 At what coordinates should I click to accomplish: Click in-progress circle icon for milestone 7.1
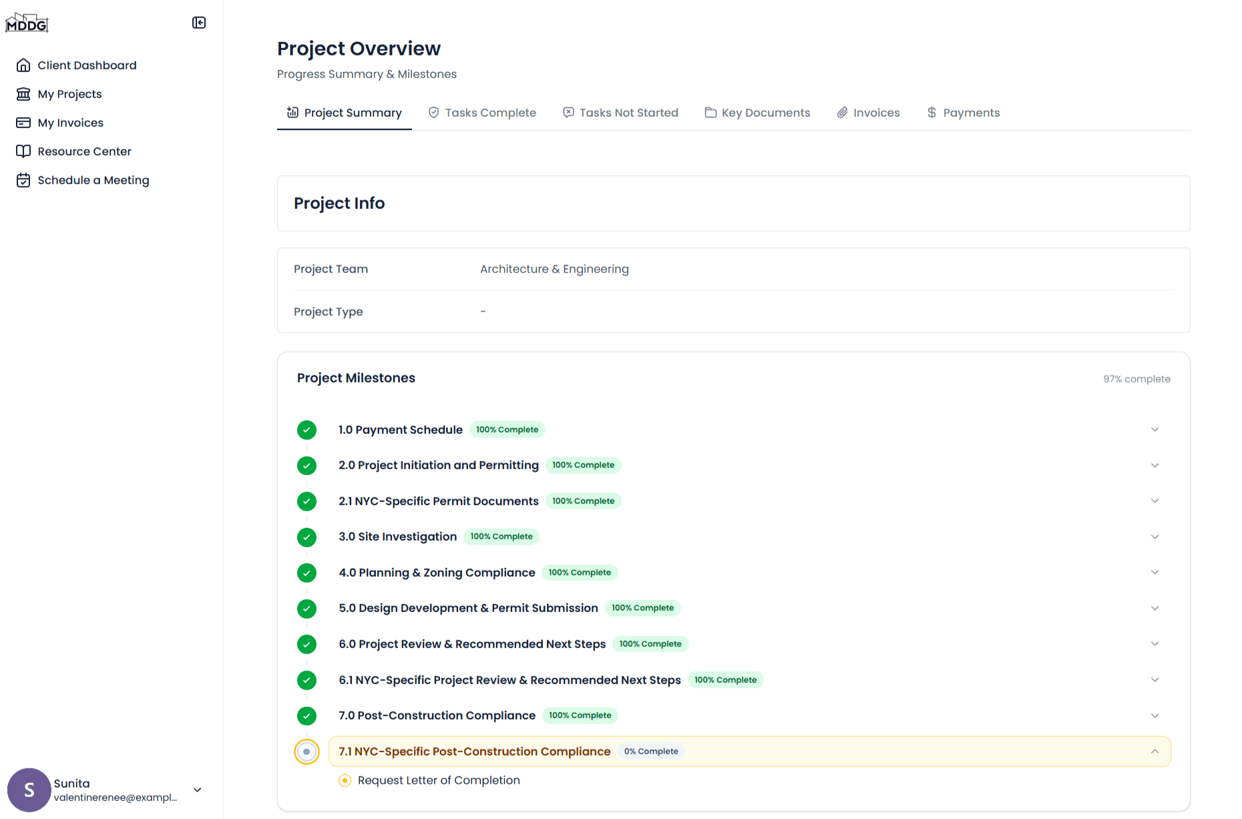coord(306,752)
